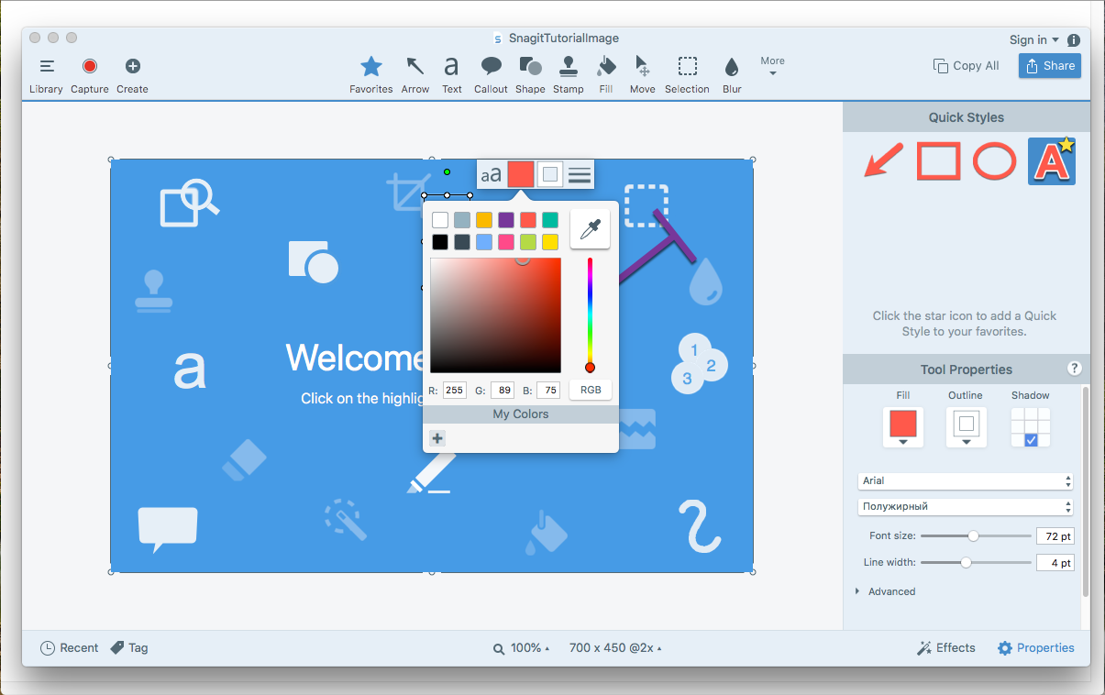
Task: Click the B value field
Action: pos(548,391)
